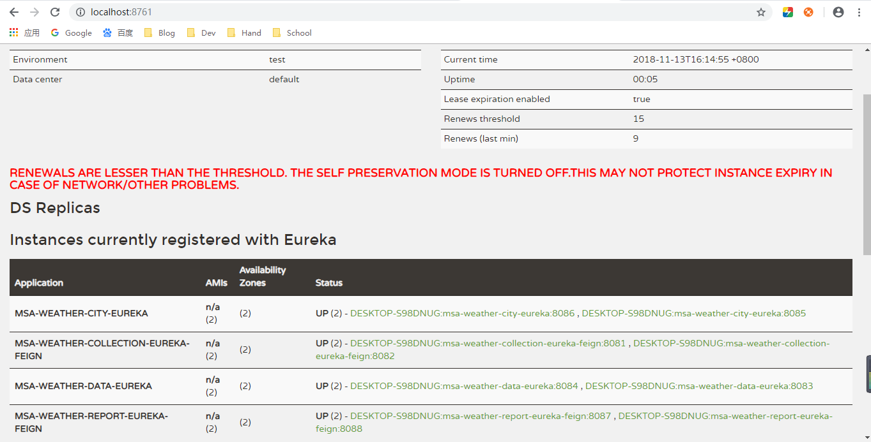Click the 'Renews threshold' label
Screen dimensions: 871x442
point(482,119)
